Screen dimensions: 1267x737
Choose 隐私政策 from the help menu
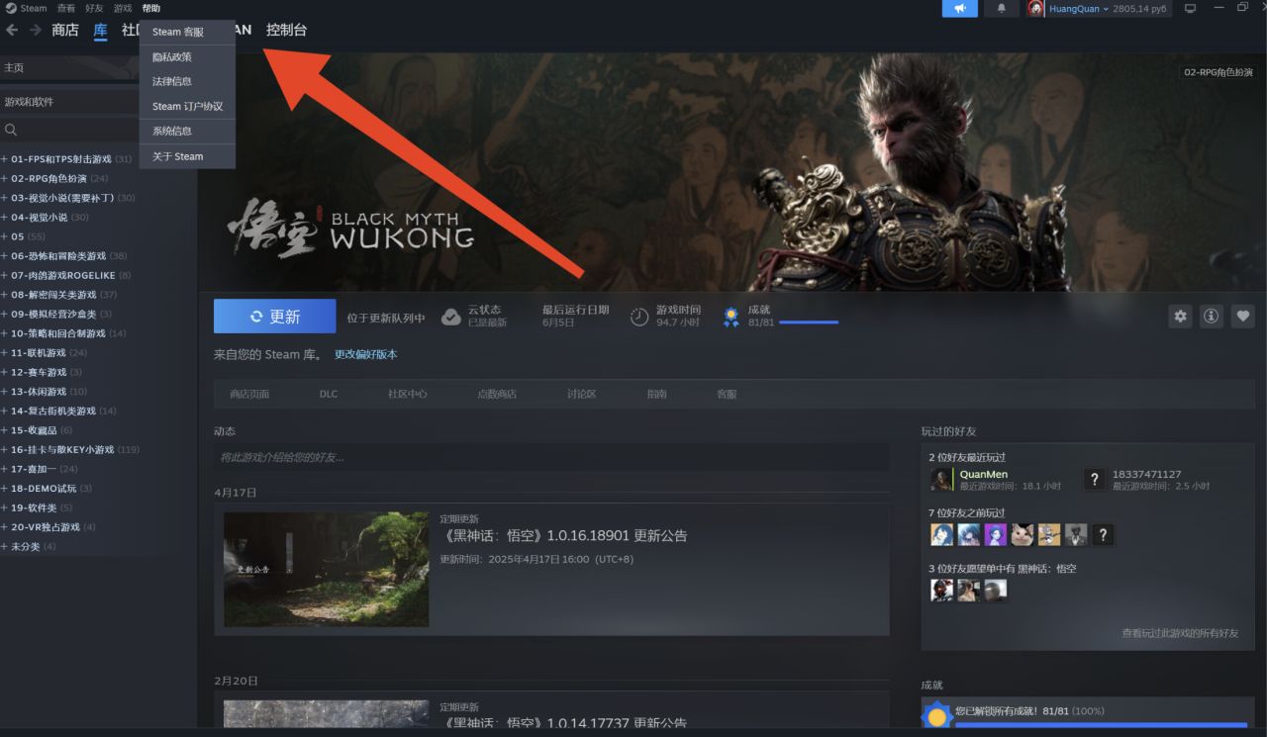pyautogui.click(x=187, y=57)
